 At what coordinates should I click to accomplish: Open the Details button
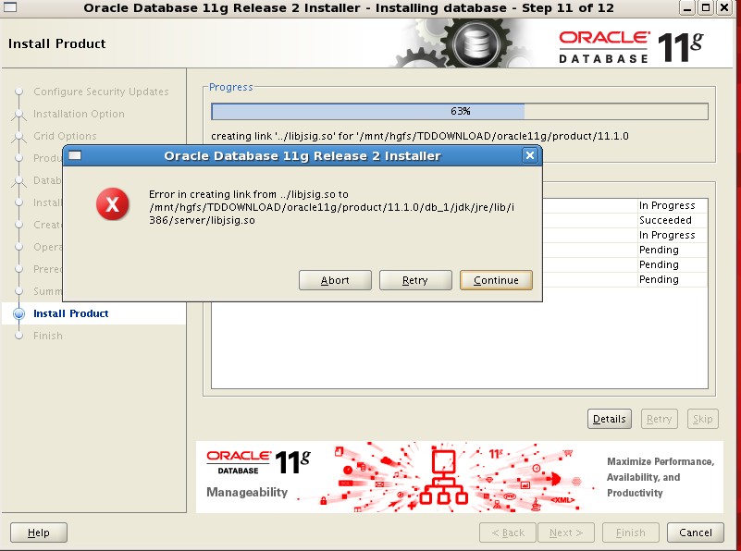[609, 419]
